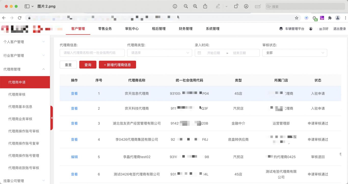Show image info inspector in Preview
Viewport: 348px width, 184px height.
(x=175, y=6)
